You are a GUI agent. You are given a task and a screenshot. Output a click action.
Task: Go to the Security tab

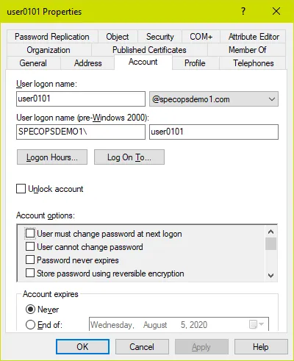click(x=160, y=37)
